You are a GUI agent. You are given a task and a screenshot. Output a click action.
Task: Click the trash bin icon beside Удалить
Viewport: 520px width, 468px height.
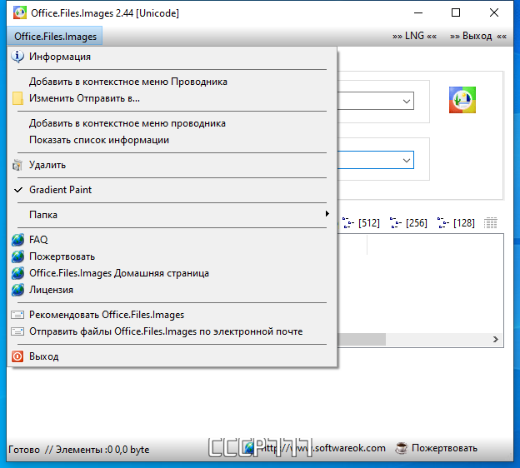(17, 165)
